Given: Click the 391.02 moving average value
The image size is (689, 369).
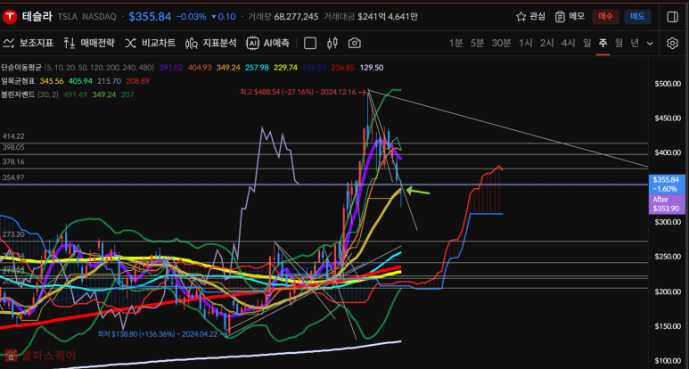Looking at the screenshot, I should (x=171, y=68).
